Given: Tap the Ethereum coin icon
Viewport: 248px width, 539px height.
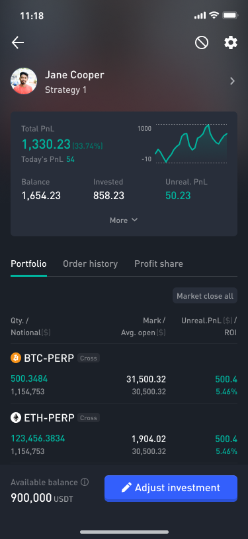Looking at the screenshot, I should pyautogui.click(x=16, y=418).
